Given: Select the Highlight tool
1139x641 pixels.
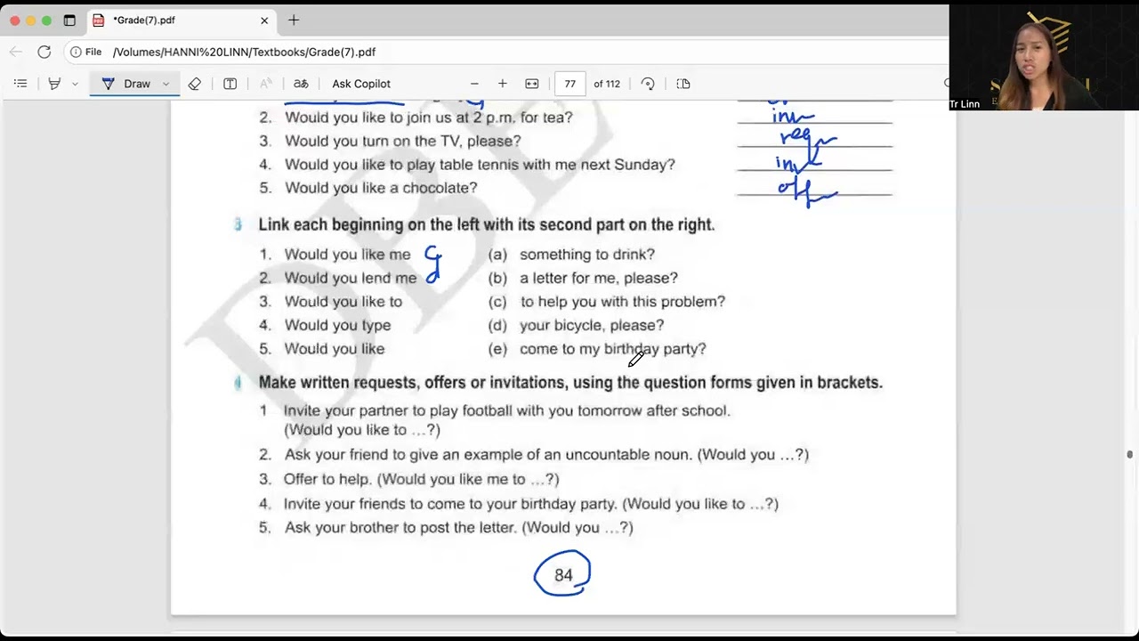Looking at the screenshot, I should click(x=54, y=84).
